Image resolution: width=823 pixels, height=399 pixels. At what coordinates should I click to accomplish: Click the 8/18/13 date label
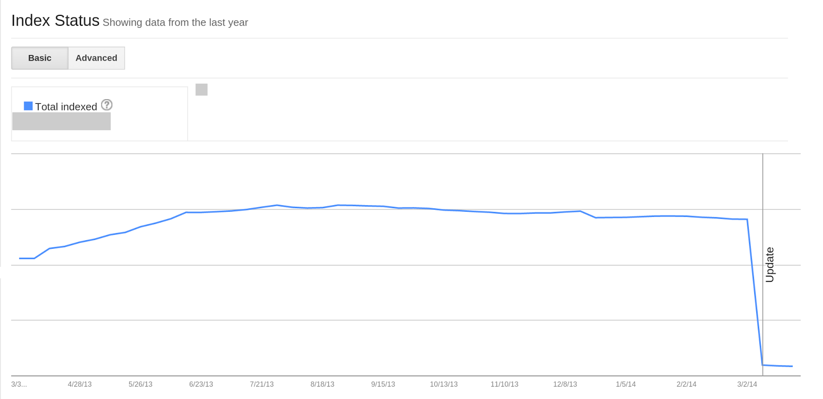[323, 384]
